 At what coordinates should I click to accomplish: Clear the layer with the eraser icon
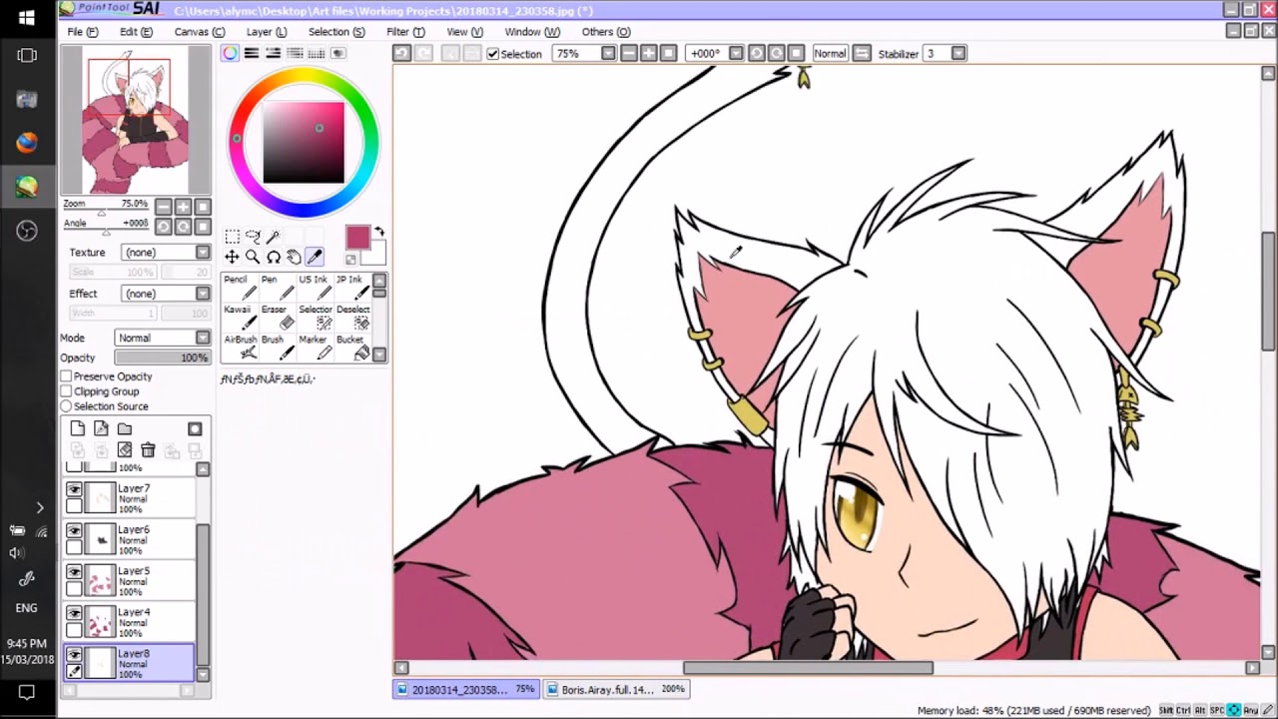coord(125,450)
